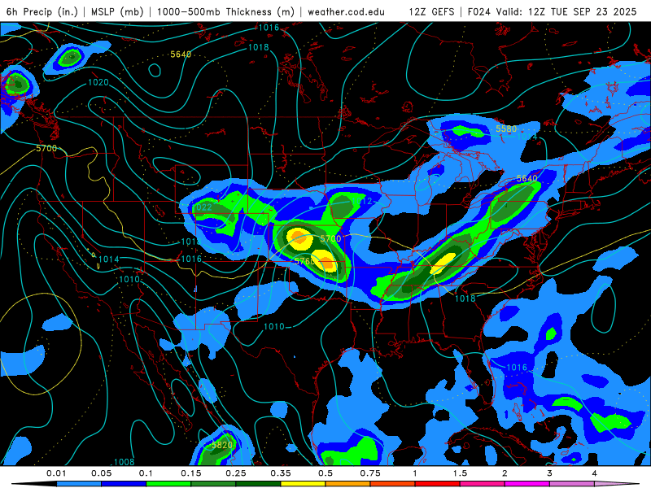The image size is (651, 488).
Task: Click the 'MSLP (mb)' title text
Action: pos(117,11)
